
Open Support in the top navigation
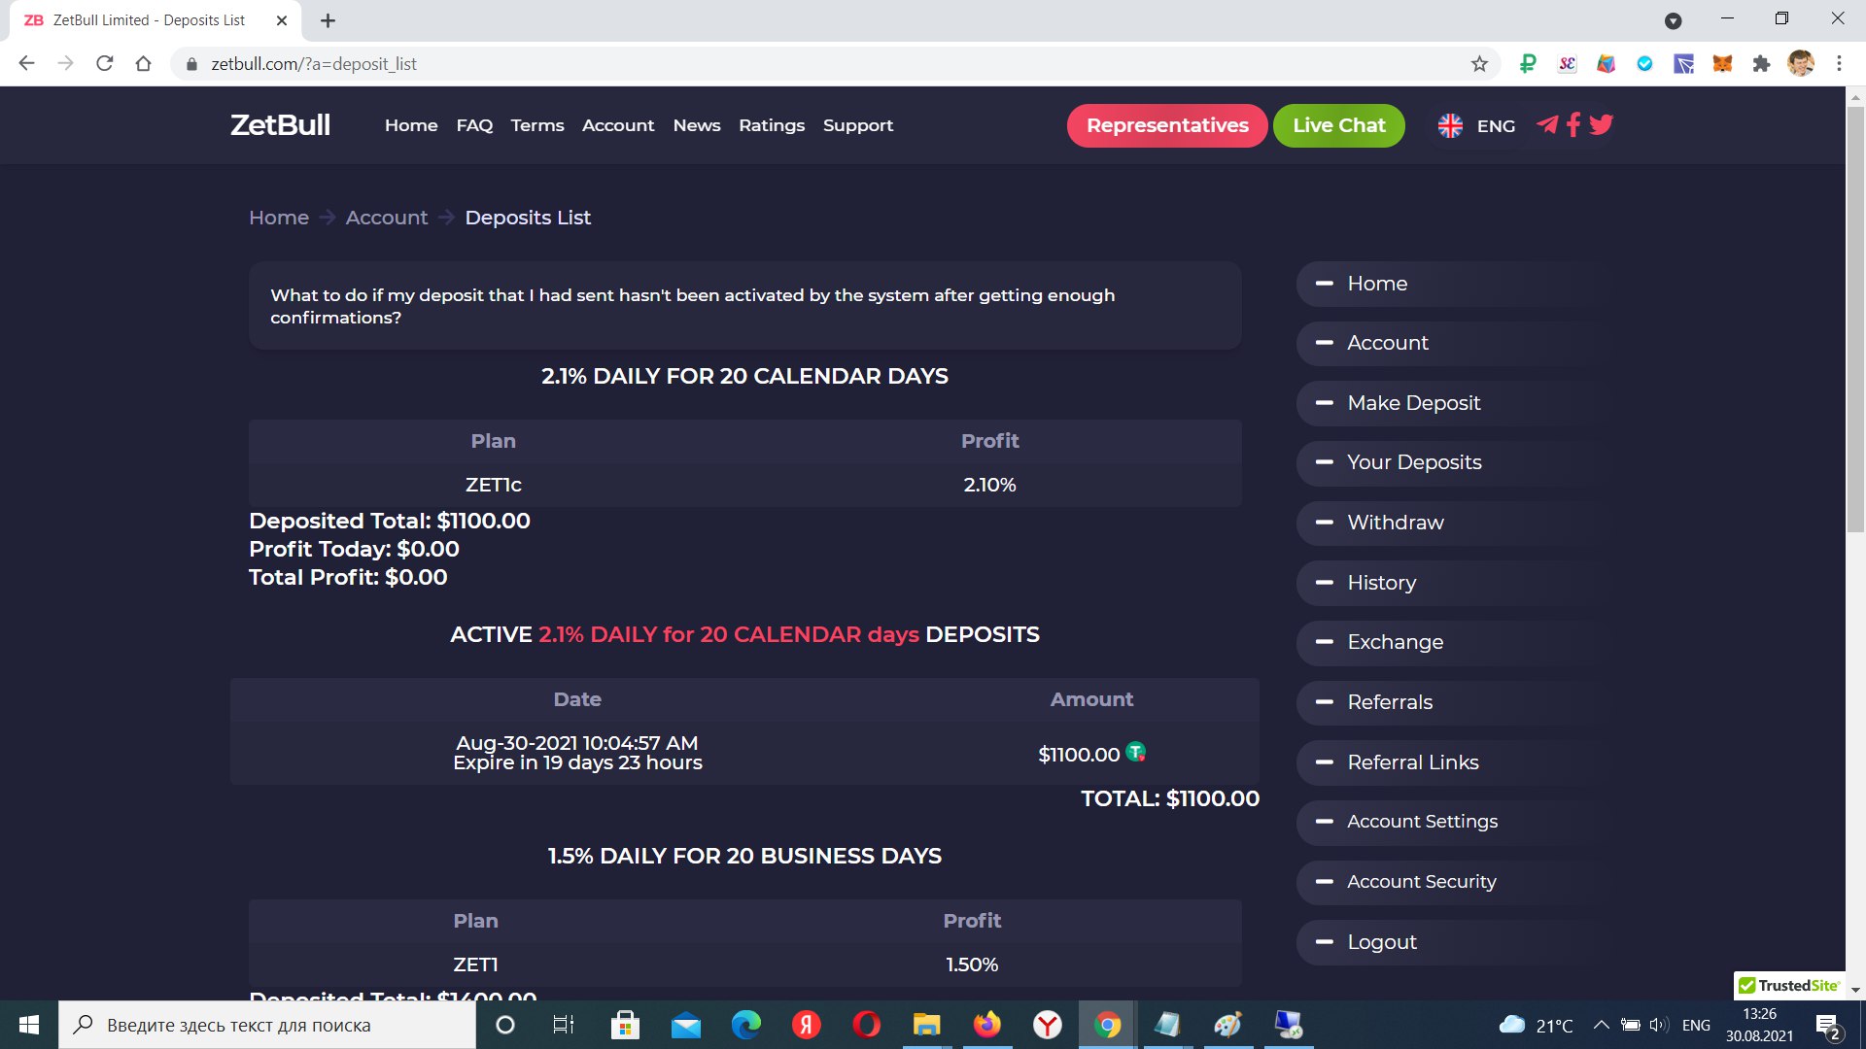[x=858, y=125]
